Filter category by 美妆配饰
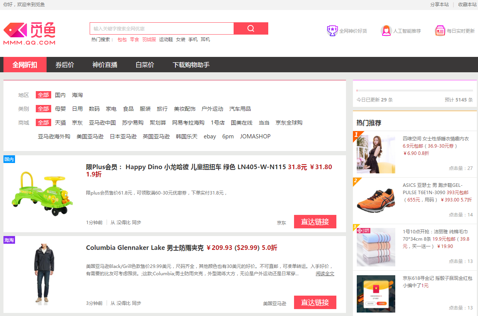The height and width of the screenshot is (316, 478). click(x=185, y=109)
